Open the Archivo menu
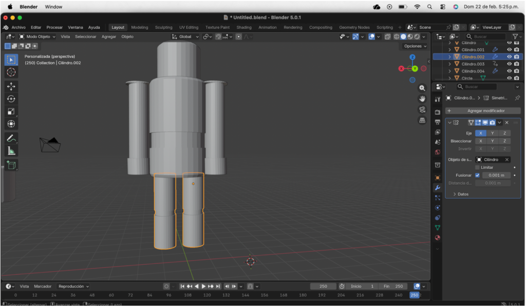The image size is (526, 308). (18, 27)
